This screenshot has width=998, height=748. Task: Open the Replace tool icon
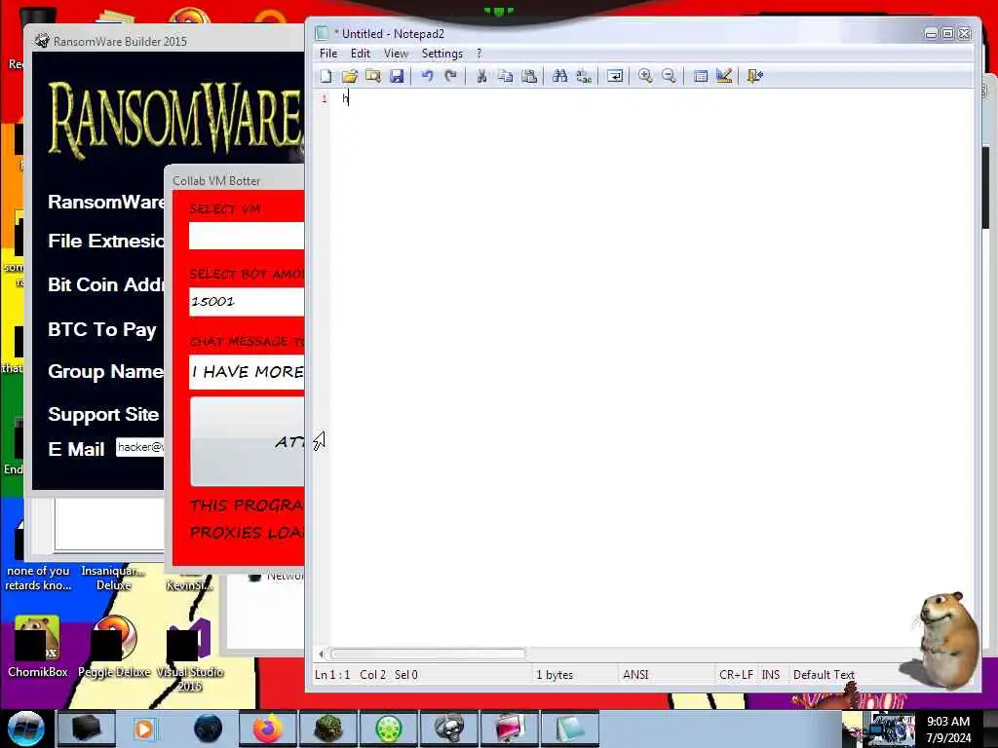(x=584, y=76)
